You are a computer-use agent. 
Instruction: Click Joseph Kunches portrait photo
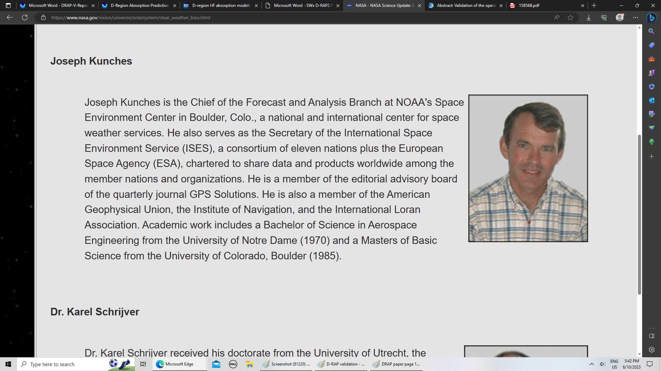click(x=528, y=168)
